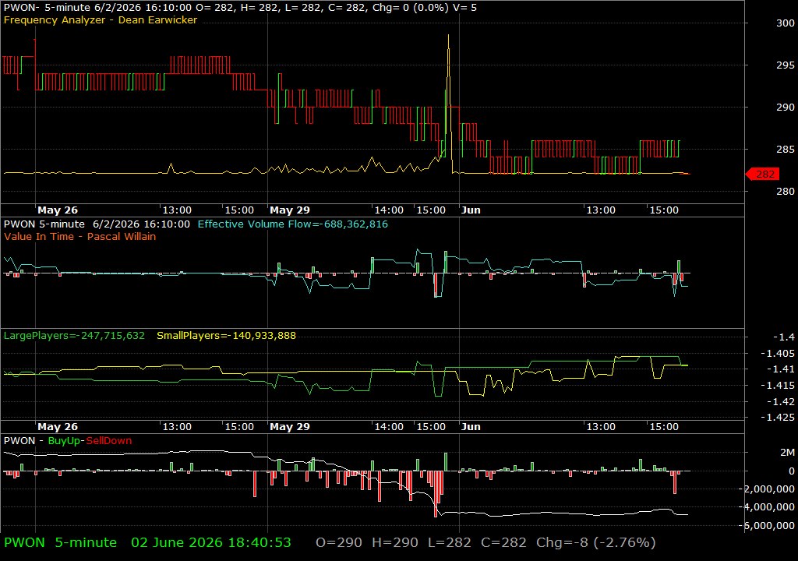Click the -1.41 axis value
Viewport: 798px width, 561px height.
point(780,369)
